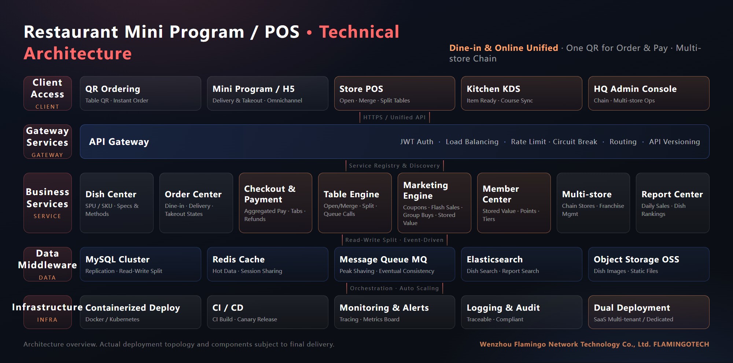Select the Dual Deployment card
Image resolution: width=733 pixels, height=363 pixels.
tap(649, 312)
